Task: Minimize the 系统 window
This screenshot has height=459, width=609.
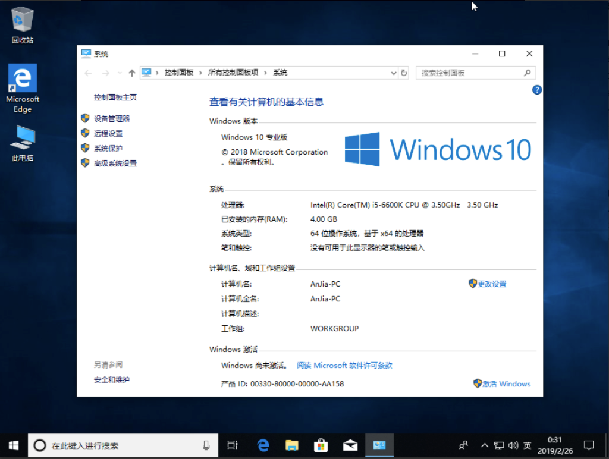Action: [x=475, y=54]
